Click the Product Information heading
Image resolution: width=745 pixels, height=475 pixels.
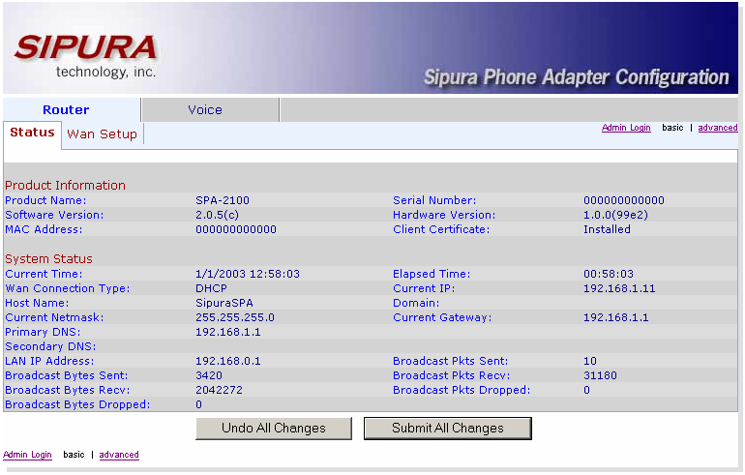pyautogui.click(x=65, y=185)
